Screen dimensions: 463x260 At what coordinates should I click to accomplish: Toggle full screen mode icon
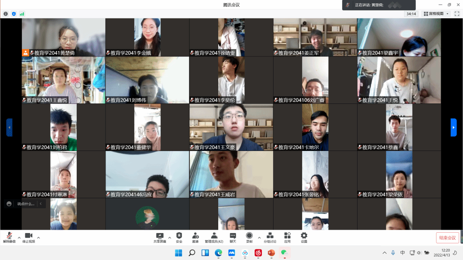point(457,14)
